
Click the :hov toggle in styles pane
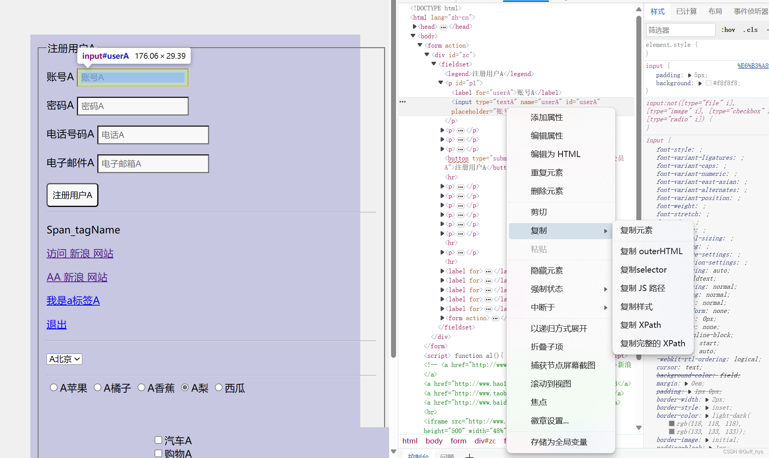point(728,30)
